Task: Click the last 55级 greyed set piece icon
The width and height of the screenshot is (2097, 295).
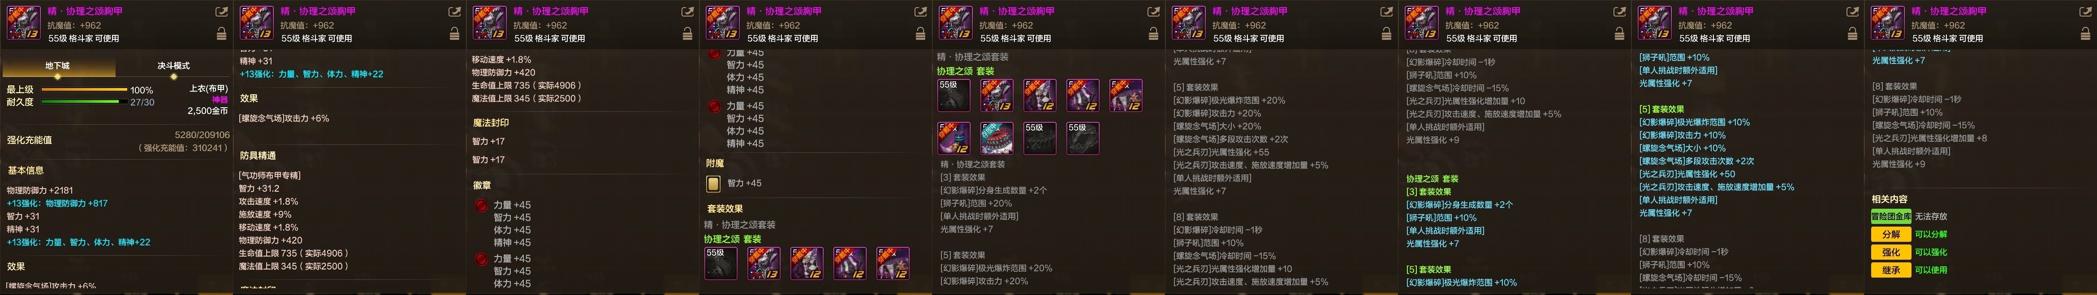Action: tap(1083, 139)
